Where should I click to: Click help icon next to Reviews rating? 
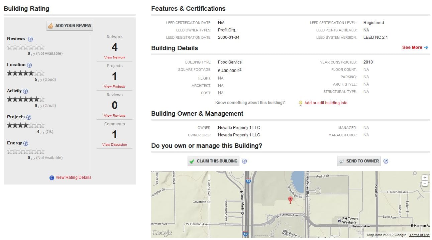coord(30,39)
